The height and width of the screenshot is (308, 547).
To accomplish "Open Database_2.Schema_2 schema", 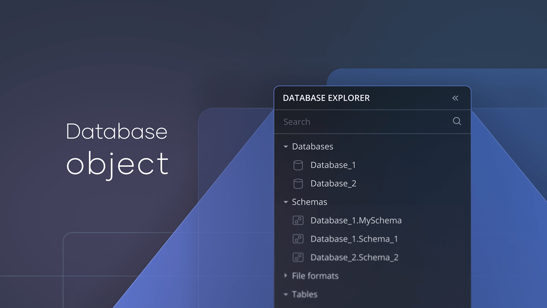I will point(354,258).
